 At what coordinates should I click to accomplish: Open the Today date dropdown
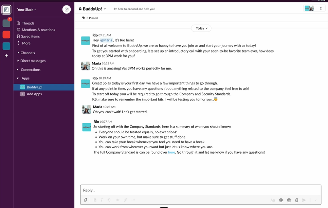[x=201, y=28]
